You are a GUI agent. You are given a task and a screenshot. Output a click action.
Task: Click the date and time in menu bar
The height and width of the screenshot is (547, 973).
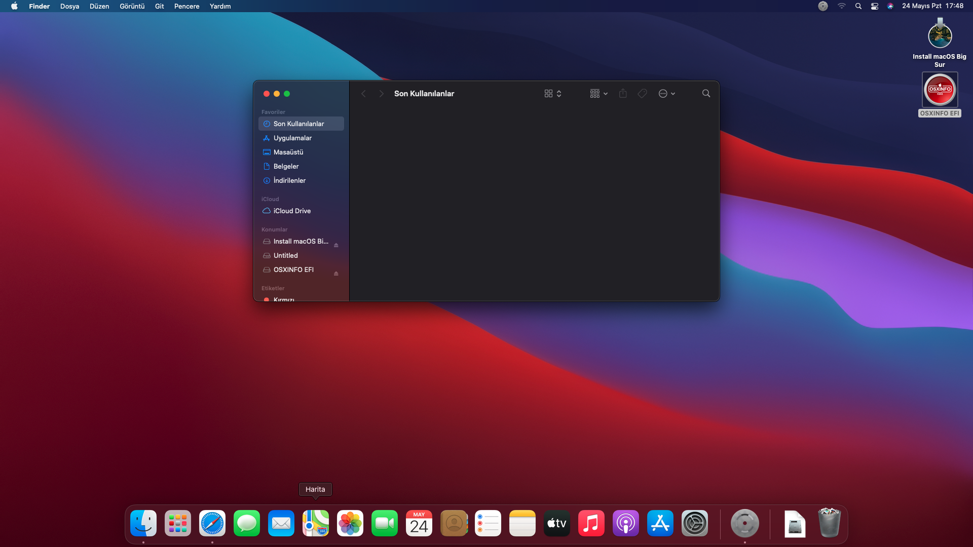pos(932,6)
